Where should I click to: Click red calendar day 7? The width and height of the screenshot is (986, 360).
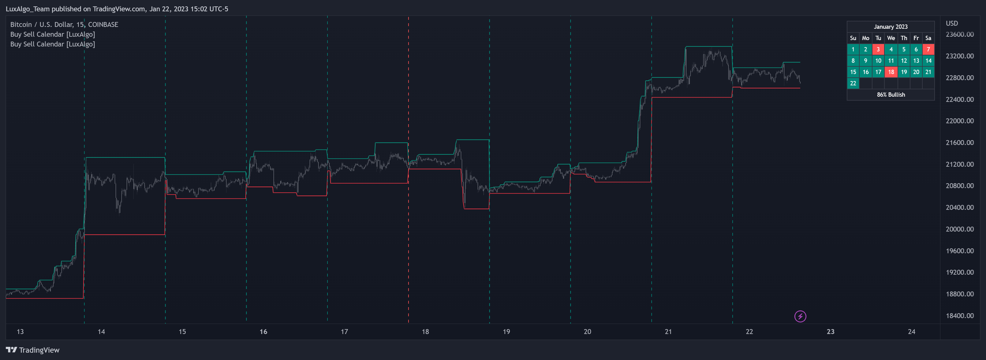928,49
